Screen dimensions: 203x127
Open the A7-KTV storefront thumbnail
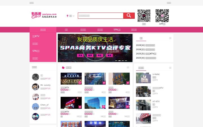(143, 105)
